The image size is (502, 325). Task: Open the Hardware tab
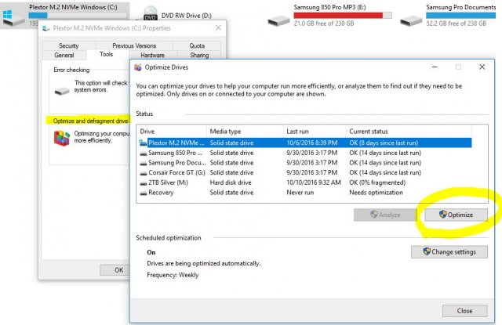[152, 56]
